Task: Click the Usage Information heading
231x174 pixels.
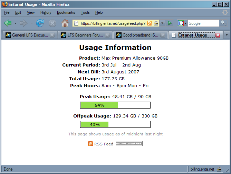Action: click(x=115, y=48)
